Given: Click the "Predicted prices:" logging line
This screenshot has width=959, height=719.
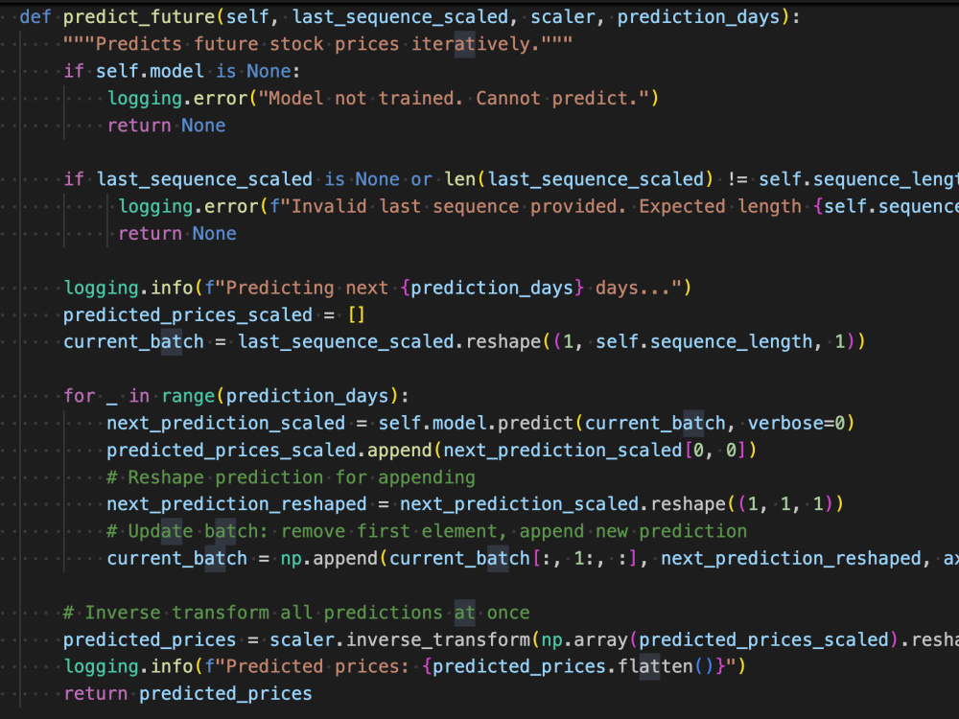Looking at the screenshot, I should click(x=405, y=666).
